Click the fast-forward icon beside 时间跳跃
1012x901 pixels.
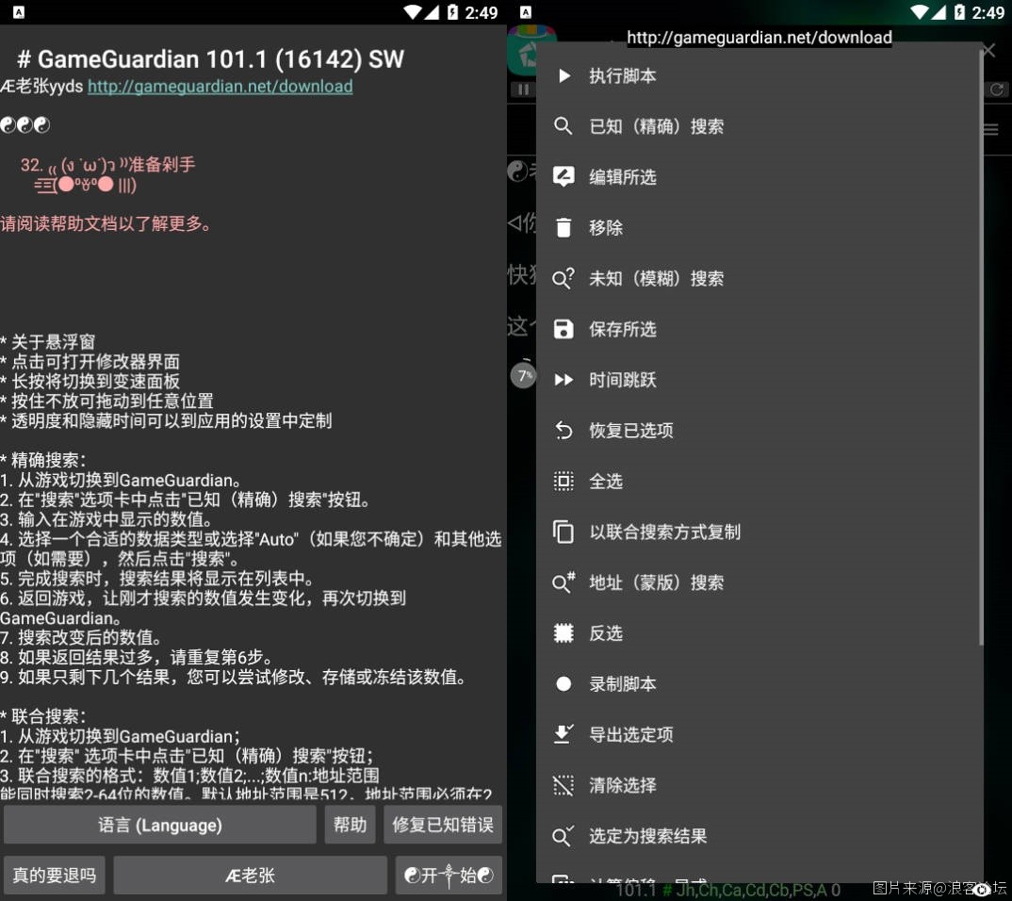coord(563,380)
